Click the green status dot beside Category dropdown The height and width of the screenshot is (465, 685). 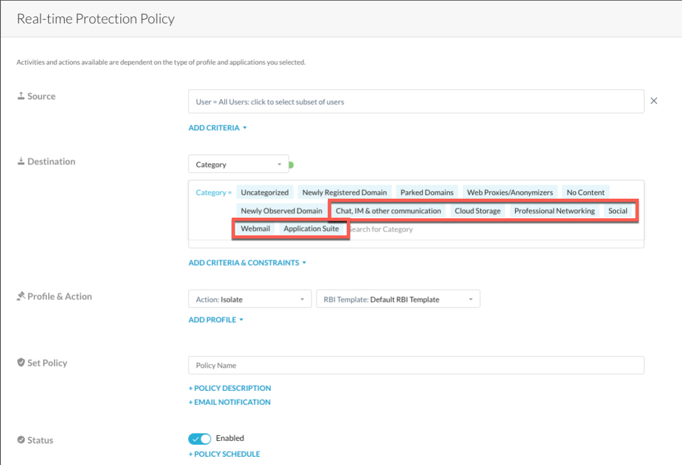(x=291, y=164)
